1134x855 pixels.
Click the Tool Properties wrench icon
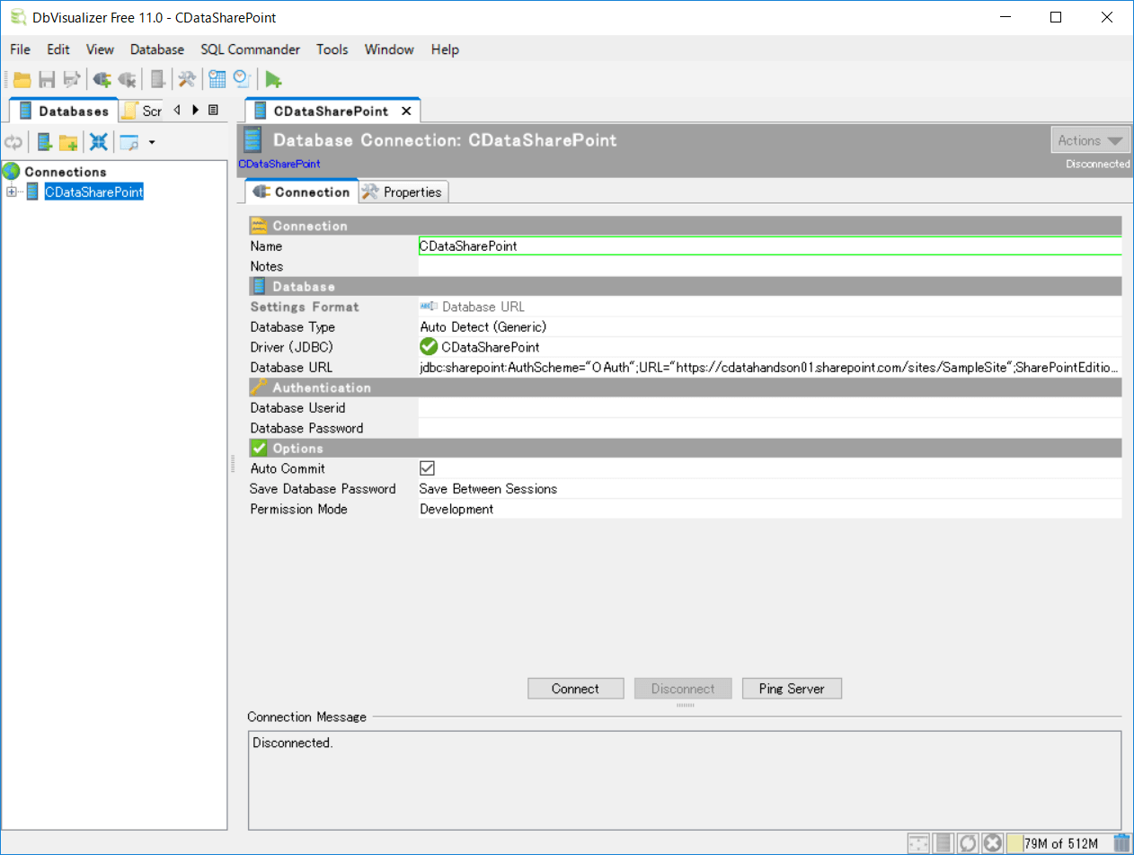[187, 79]
